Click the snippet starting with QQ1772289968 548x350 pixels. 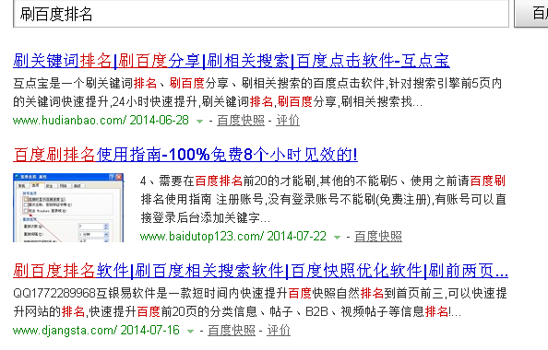[x=260, y=302]
